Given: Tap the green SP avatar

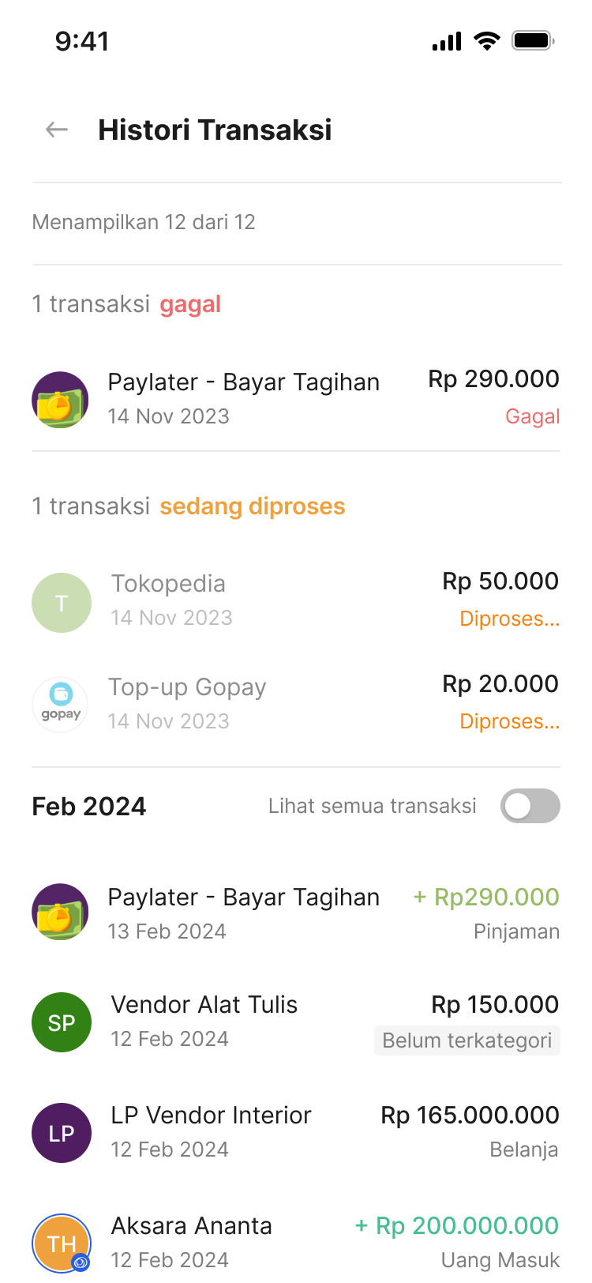Looking at the screenshot, I should click(x=62, y=1022).
